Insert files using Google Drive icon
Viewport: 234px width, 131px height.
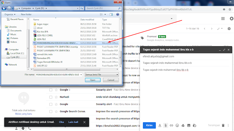(183, 126)
